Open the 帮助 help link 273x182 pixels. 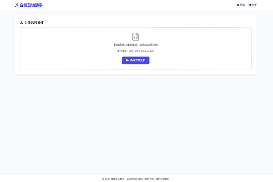pos(242,5)
